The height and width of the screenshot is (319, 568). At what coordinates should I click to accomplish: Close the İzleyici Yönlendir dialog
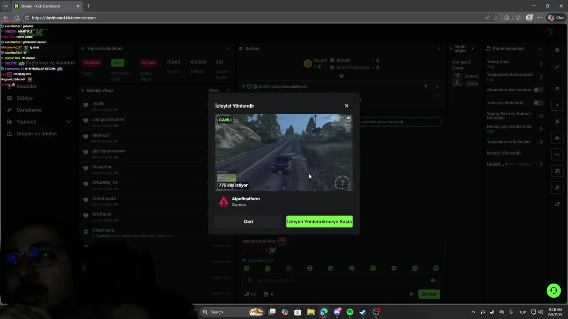(347, 106)
